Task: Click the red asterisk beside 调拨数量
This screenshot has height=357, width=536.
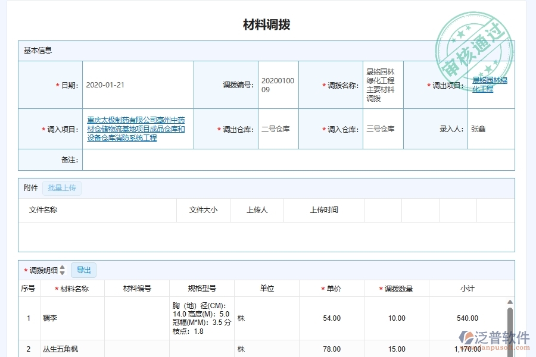Action: pyautogui.click(x=380, y=288)
